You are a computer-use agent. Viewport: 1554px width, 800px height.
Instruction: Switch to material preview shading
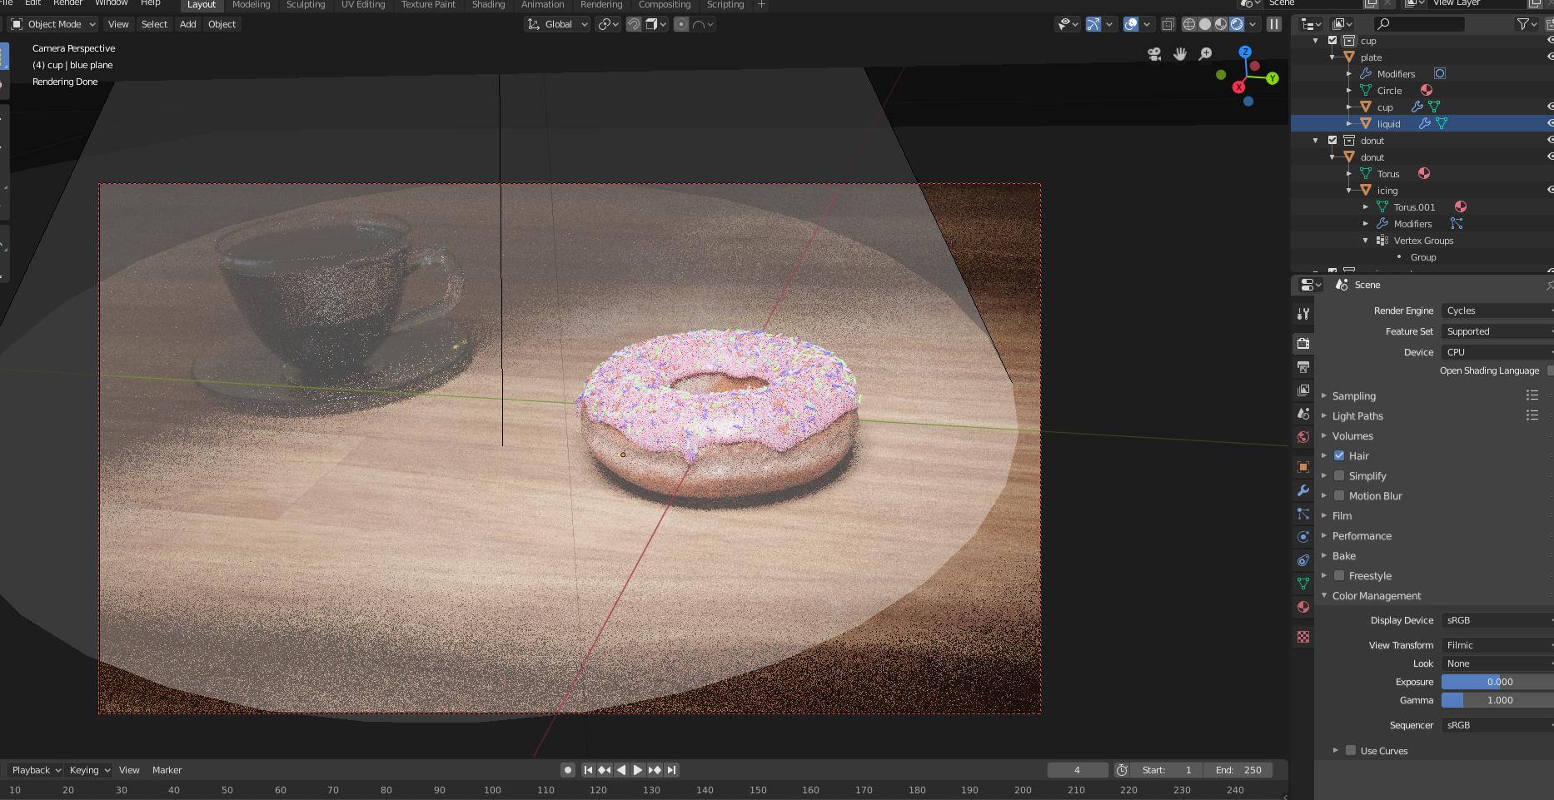(x=1221, y=24)
